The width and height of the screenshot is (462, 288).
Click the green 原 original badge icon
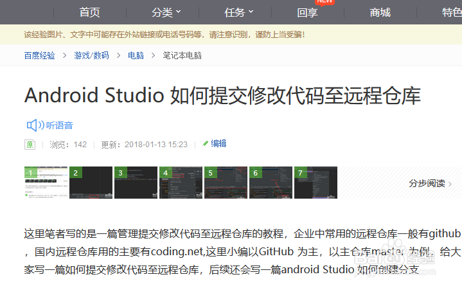click(x=30, y=145)
